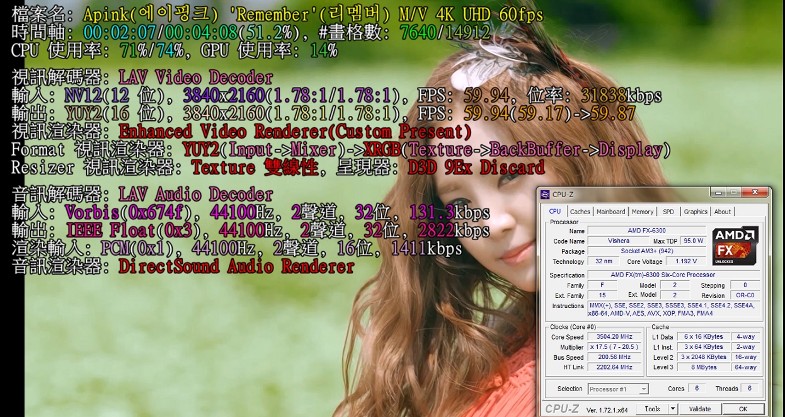785x417 pixels.
Task: Click the 64-way associativity value
Action: [x=745, y=367]
